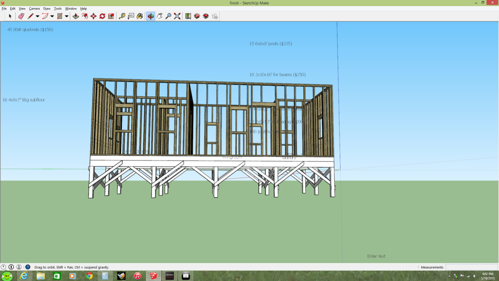The image size is (499, 281).
Task: Open the Edit menu
Action: (x=13, y=9)
